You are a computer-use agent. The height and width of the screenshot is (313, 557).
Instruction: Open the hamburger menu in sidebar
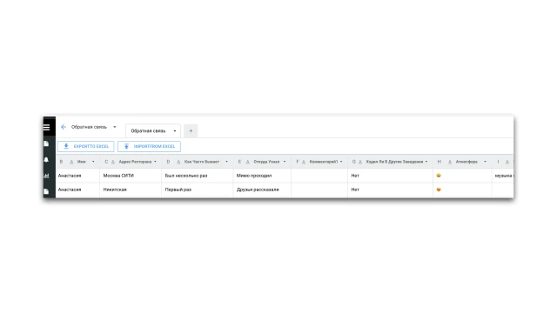click(x=46, y=127)
